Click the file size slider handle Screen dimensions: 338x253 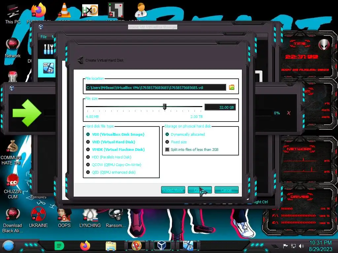[165, 107]
